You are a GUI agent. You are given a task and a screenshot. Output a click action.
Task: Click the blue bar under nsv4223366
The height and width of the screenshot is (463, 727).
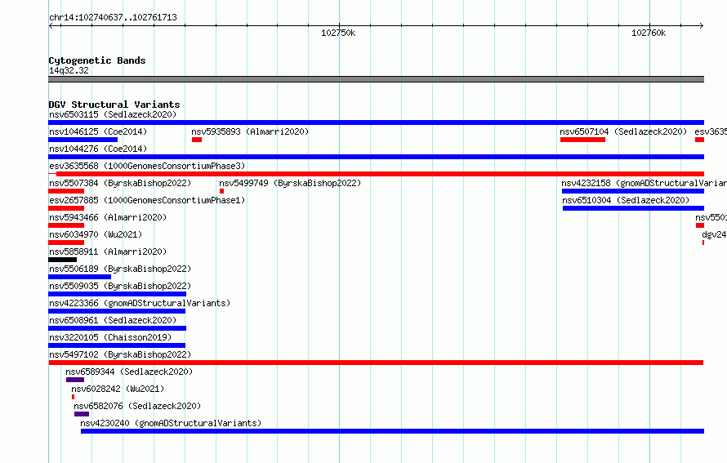point(117,311)
